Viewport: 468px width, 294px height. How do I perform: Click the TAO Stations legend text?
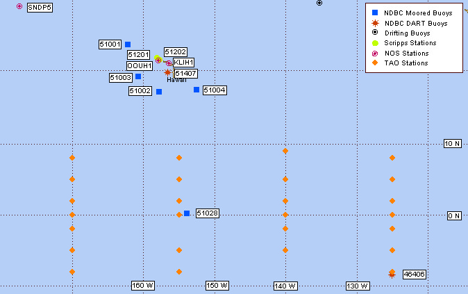click(406, 63)
